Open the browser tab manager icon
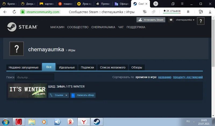The height and width of the screenshot is (126, 215). pos(173,4)
